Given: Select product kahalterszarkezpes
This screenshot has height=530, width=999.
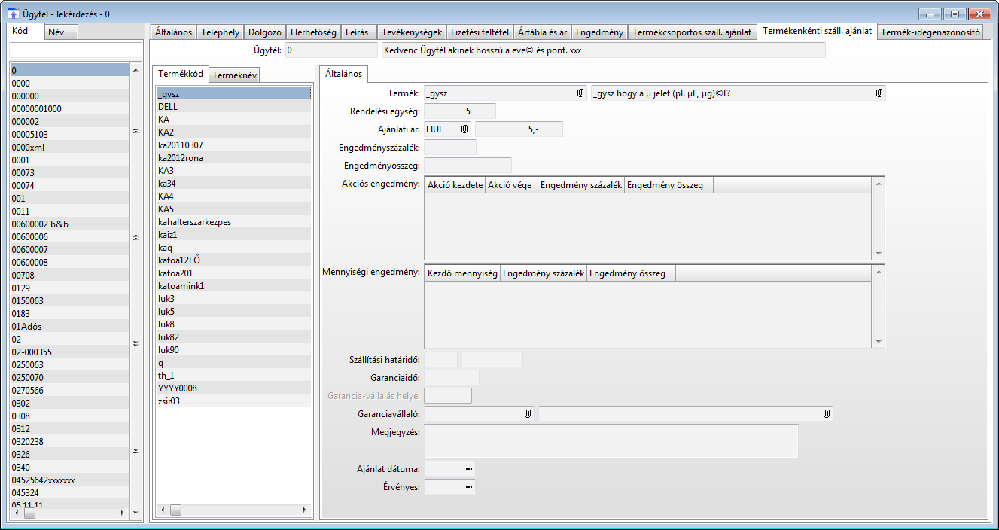Looking at the screenshot, I should coord(233,221).
